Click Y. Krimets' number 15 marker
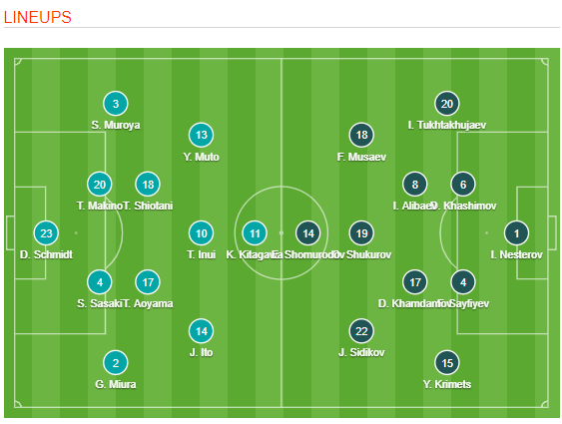This screenshot has height=424, width=562. (447, 363)
